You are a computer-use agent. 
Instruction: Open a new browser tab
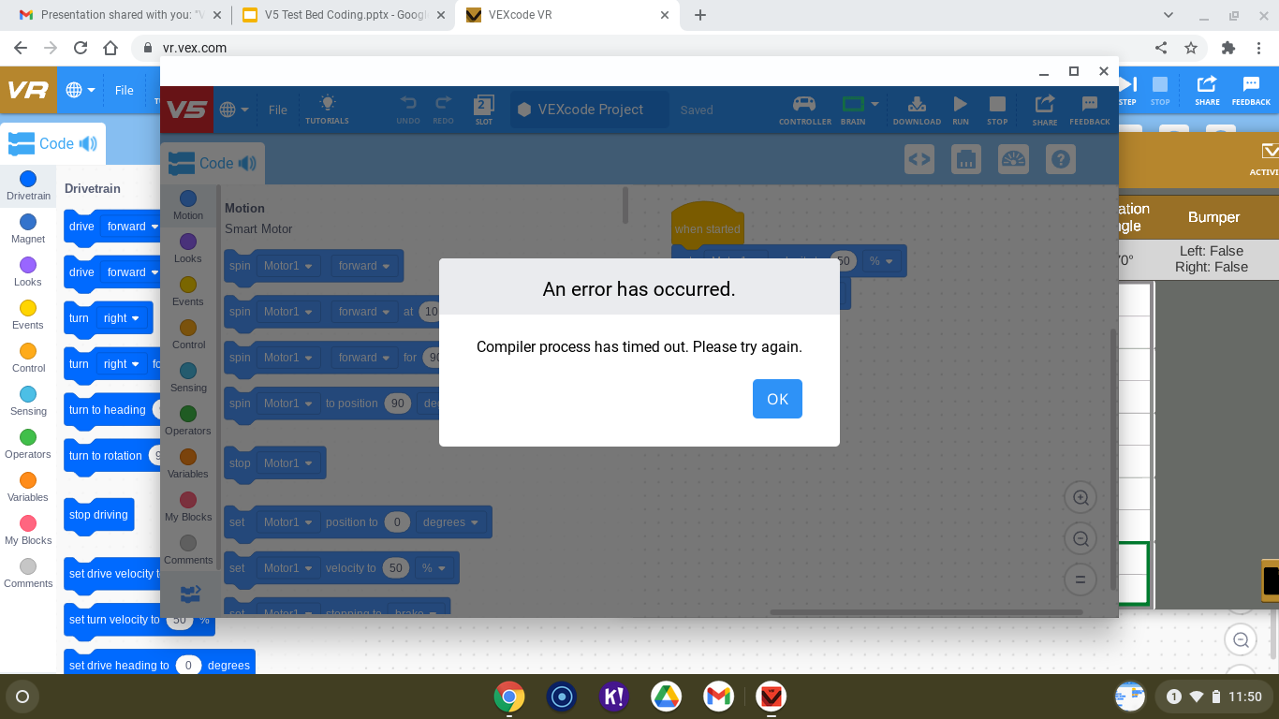(699, 15)
